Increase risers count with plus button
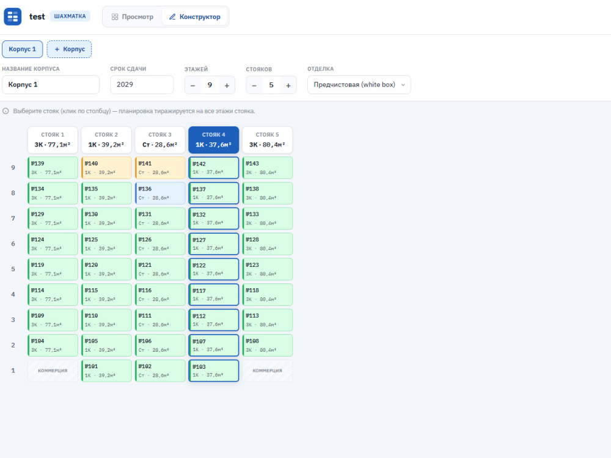The width and height of the screenshot is (611, 458). click(x=288, y=85)
